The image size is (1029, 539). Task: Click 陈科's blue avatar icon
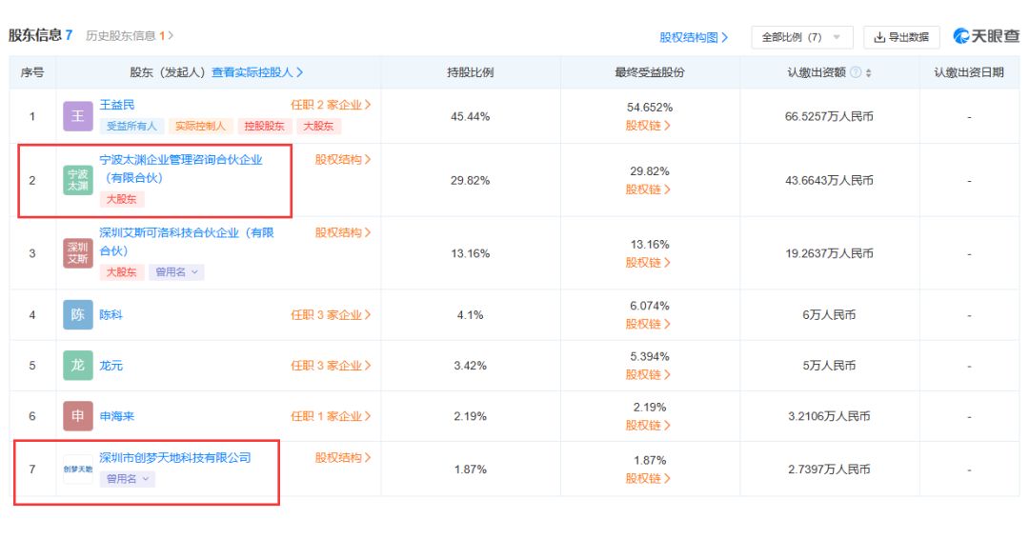[78, 315]
